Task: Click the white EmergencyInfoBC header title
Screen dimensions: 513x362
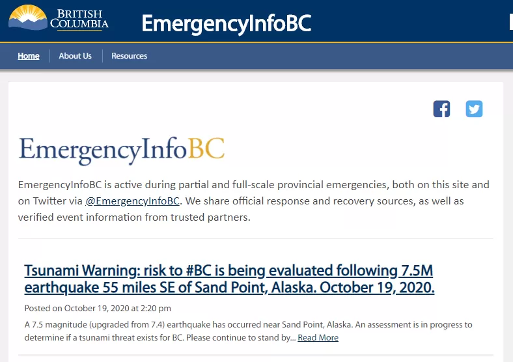Action: point(227,23)
